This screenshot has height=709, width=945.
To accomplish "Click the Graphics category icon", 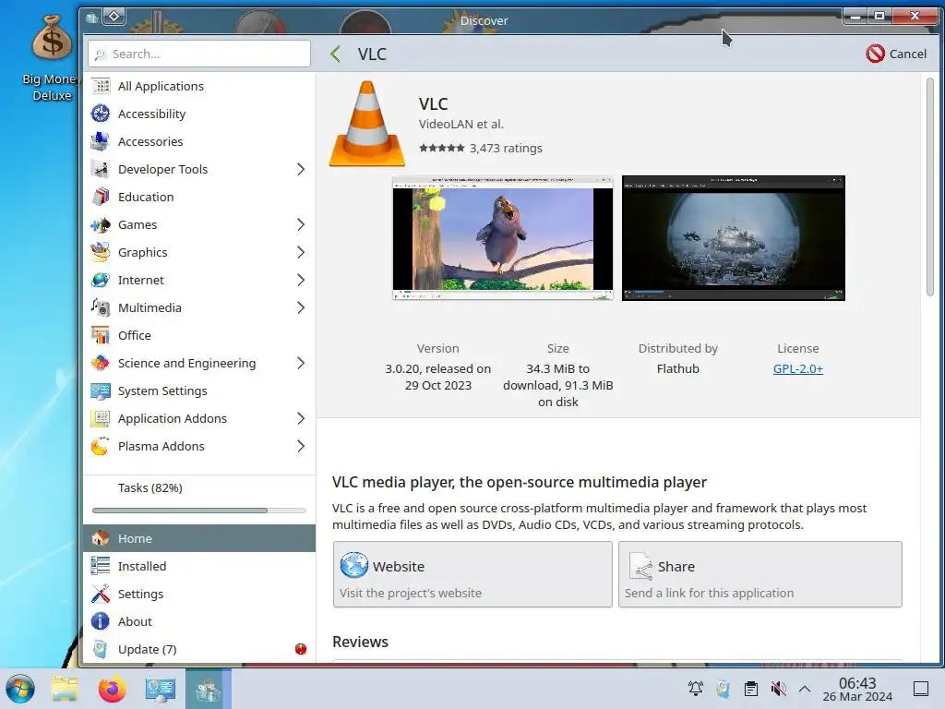I will 101,253.
